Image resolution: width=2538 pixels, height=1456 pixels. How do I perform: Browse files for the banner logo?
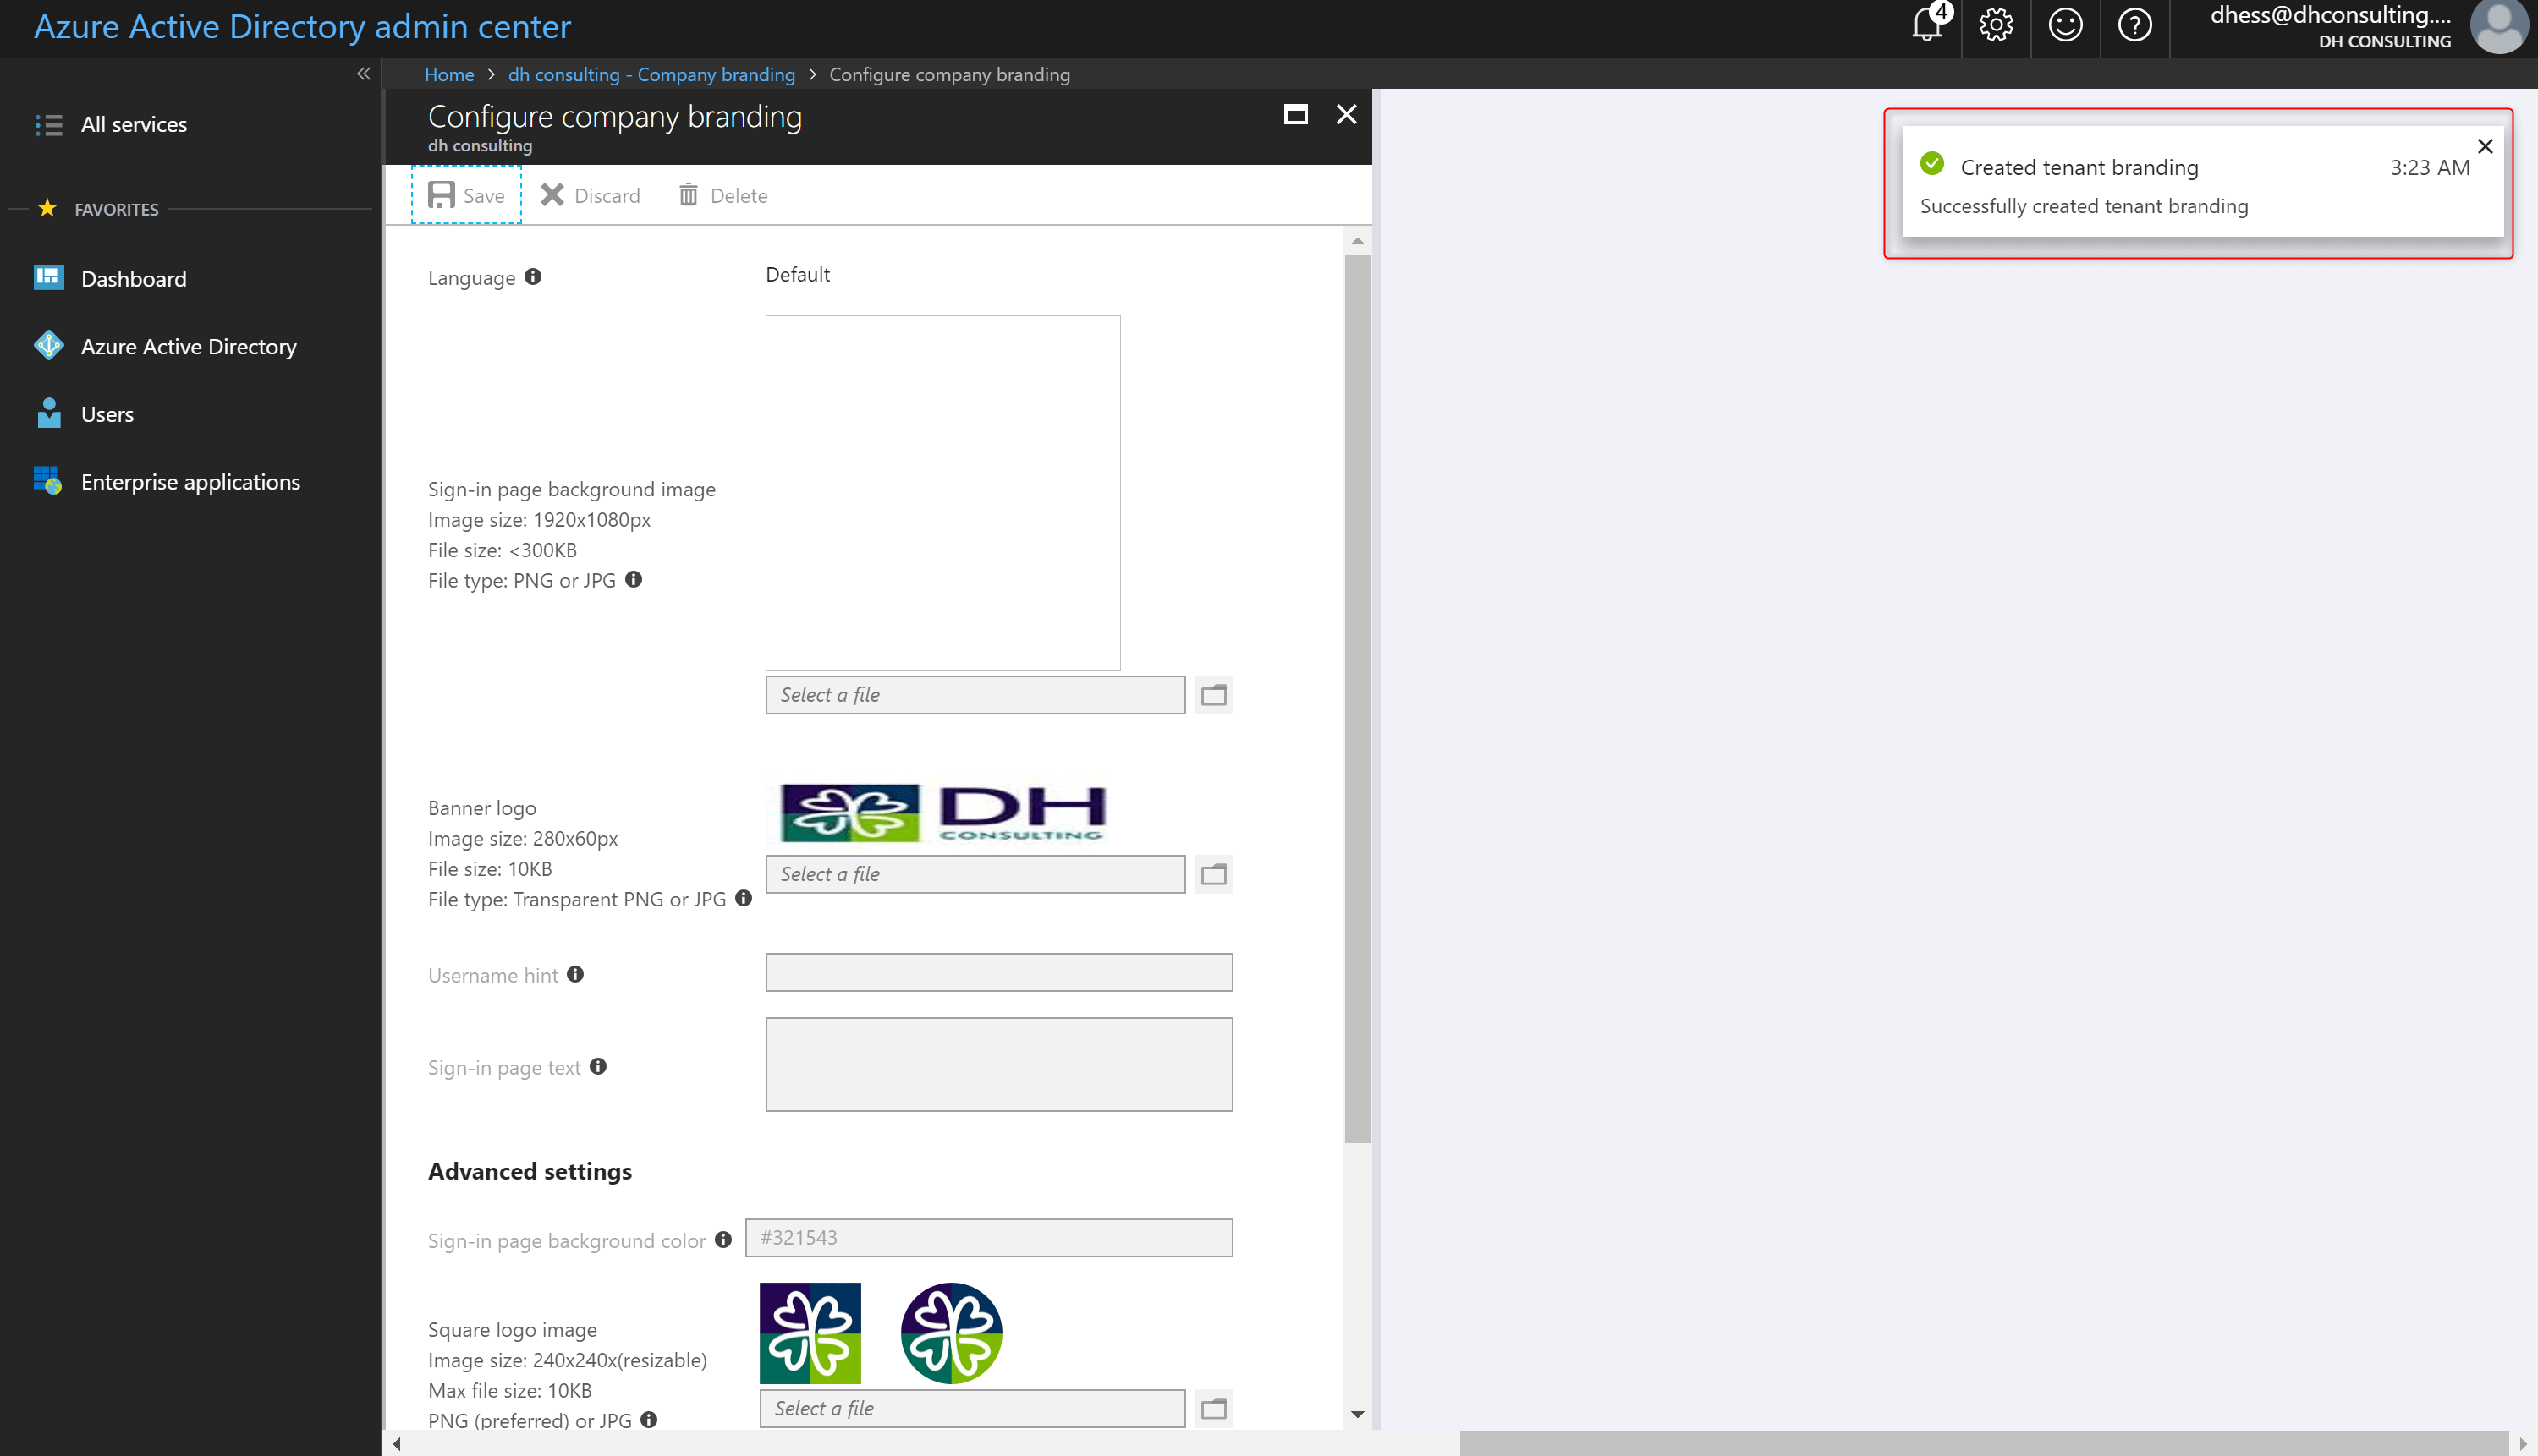point(1212,873)
